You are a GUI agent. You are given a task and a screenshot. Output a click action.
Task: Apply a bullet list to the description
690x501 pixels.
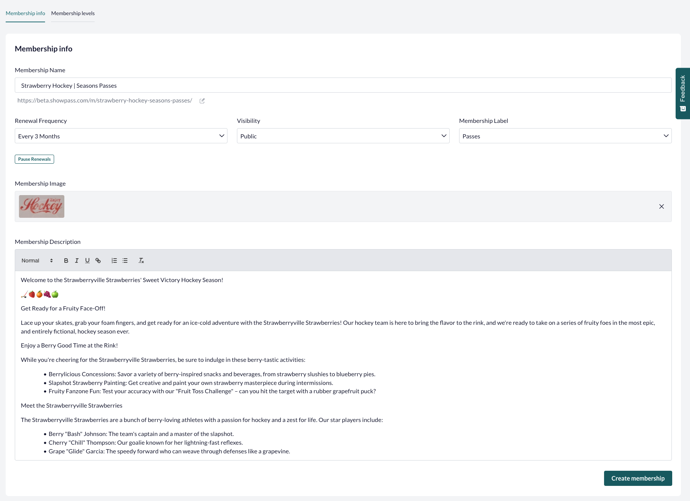[125, 261]
